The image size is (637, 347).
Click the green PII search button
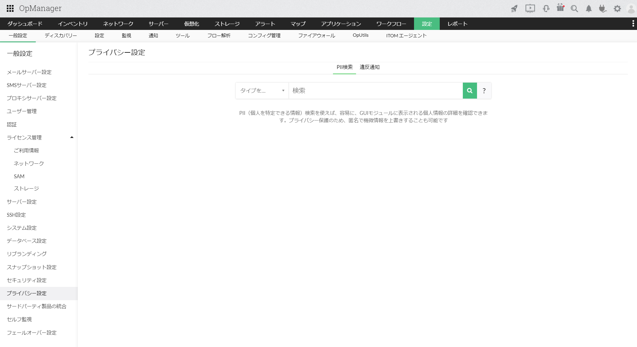(x=469, y=91)
